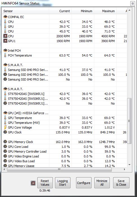Reset sensor values with Reset Values button
The height and width of the screenshot is (197, 137).
45,183
